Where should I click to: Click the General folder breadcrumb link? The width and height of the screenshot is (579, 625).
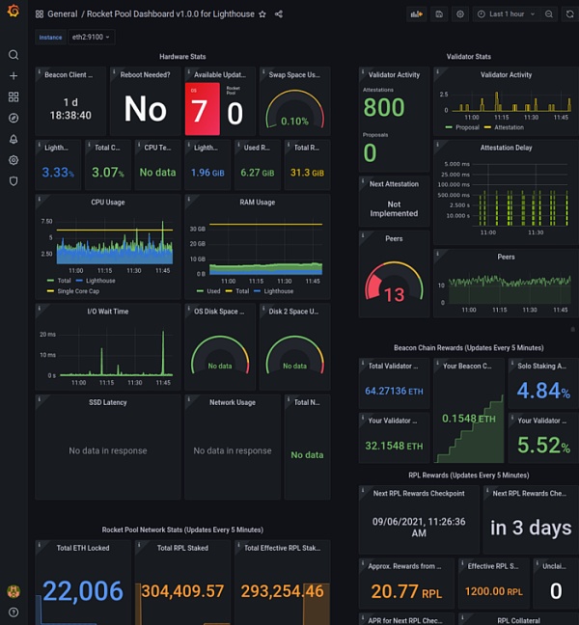coord(62,14)
